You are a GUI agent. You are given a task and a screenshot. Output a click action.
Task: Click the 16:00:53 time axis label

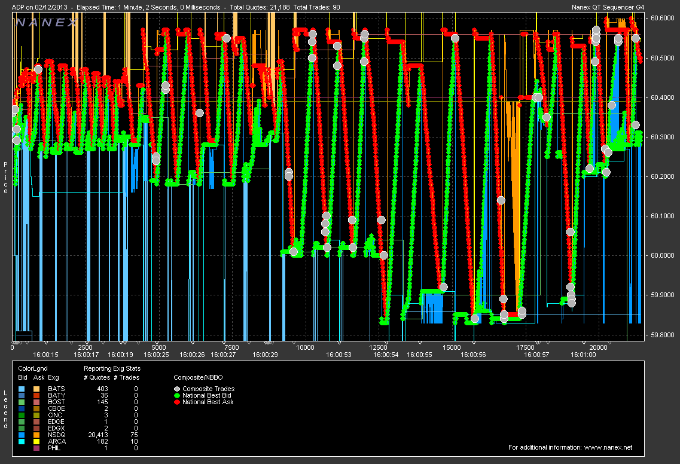[x=339, y=355]
